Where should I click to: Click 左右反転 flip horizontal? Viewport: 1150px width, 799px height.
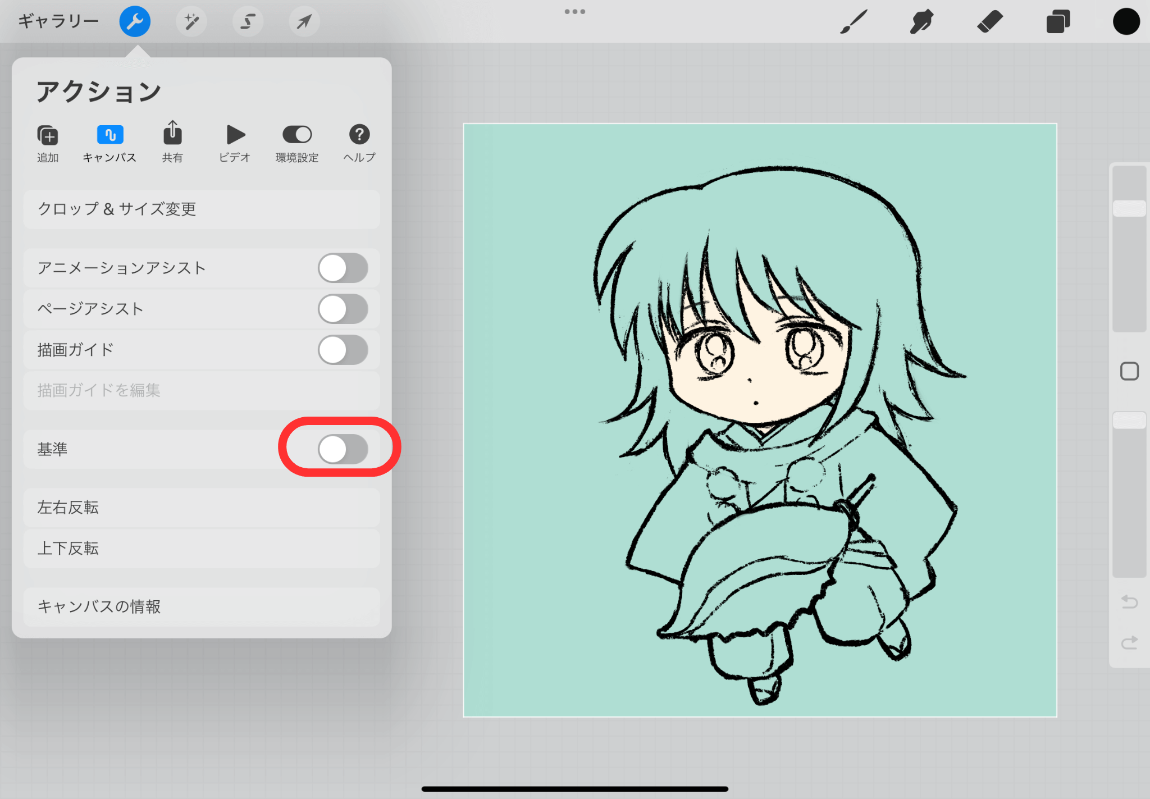pyautogui.click(x=201, y=508)
